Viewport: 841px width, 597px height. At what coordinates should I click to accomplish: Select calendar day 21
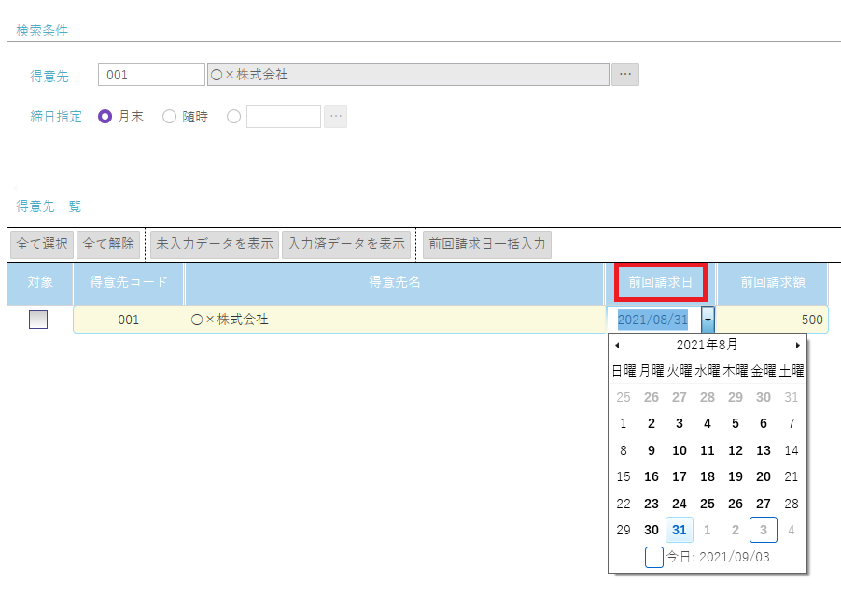click(792, 476)
